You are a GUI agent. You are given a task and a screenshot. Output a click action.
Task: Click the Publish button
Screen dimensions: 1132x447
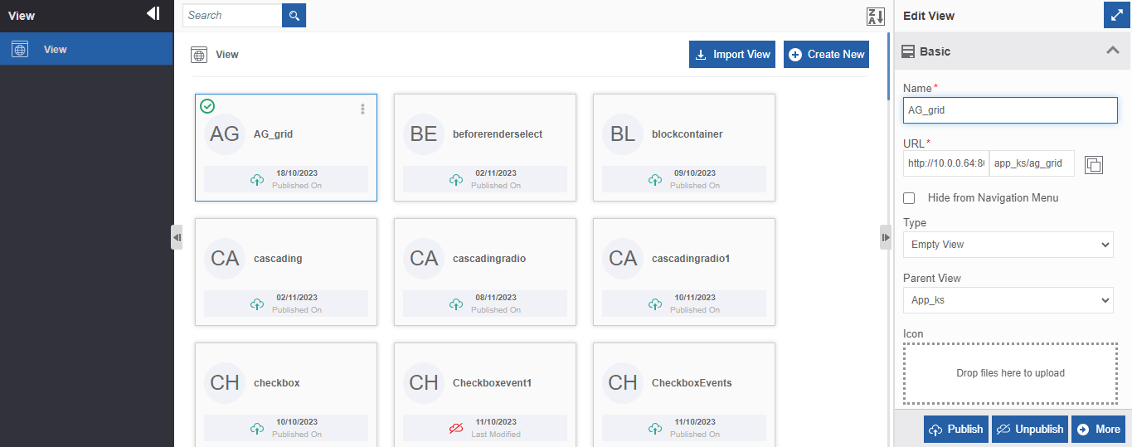956,430
